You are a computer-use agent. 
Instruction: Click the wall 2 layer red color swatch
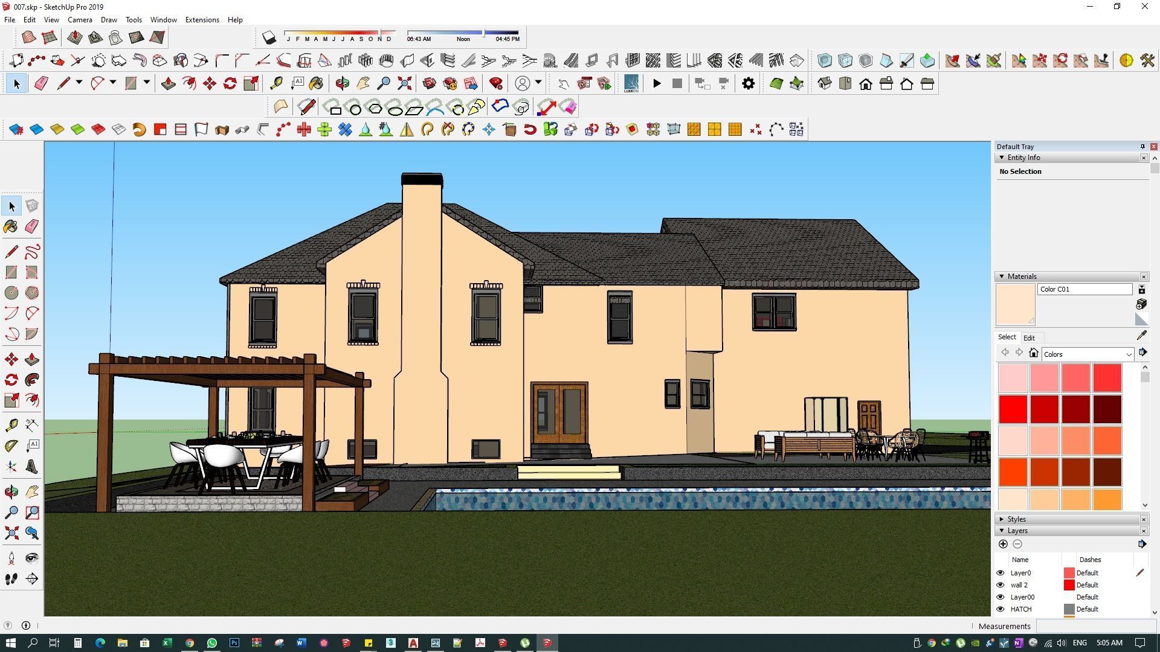[x=1069, y=585]
